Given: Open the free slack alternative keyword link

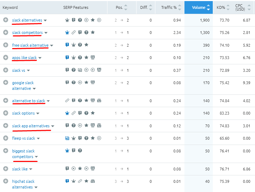Looking at the screenshot, I should 30,45.
